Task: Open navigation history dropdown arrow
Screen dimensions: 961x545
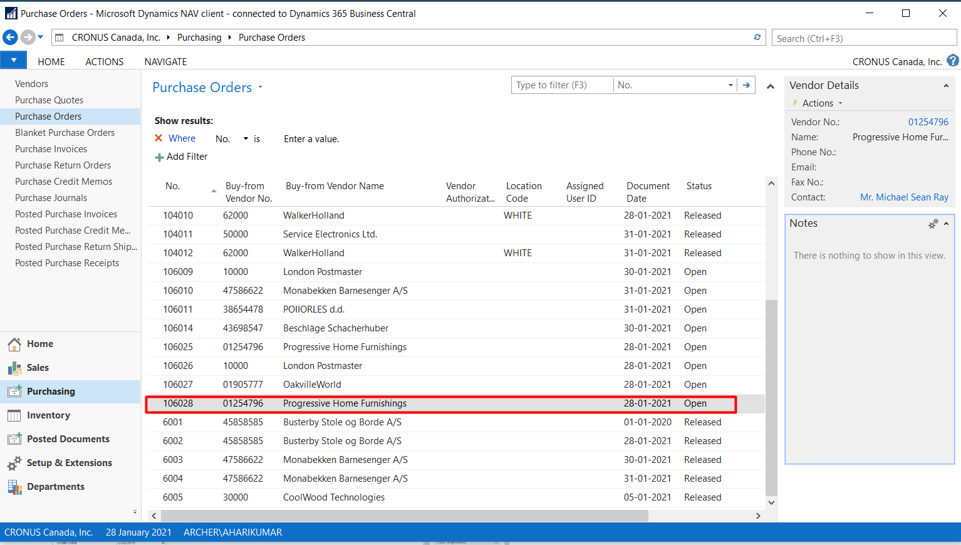Action: [41, 38]
